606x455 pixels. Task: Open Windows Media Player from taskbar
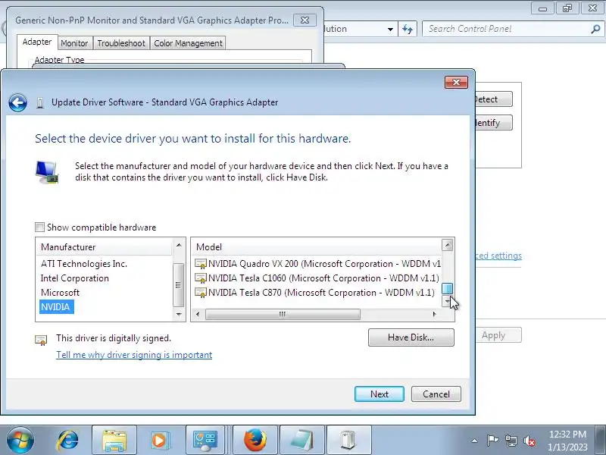coord(159,441)
